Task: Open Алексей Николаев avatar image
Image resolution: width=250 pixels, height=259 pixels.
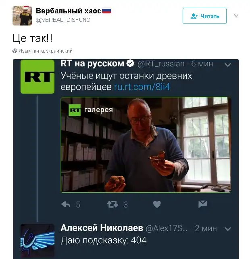Action: coord(37,241)
